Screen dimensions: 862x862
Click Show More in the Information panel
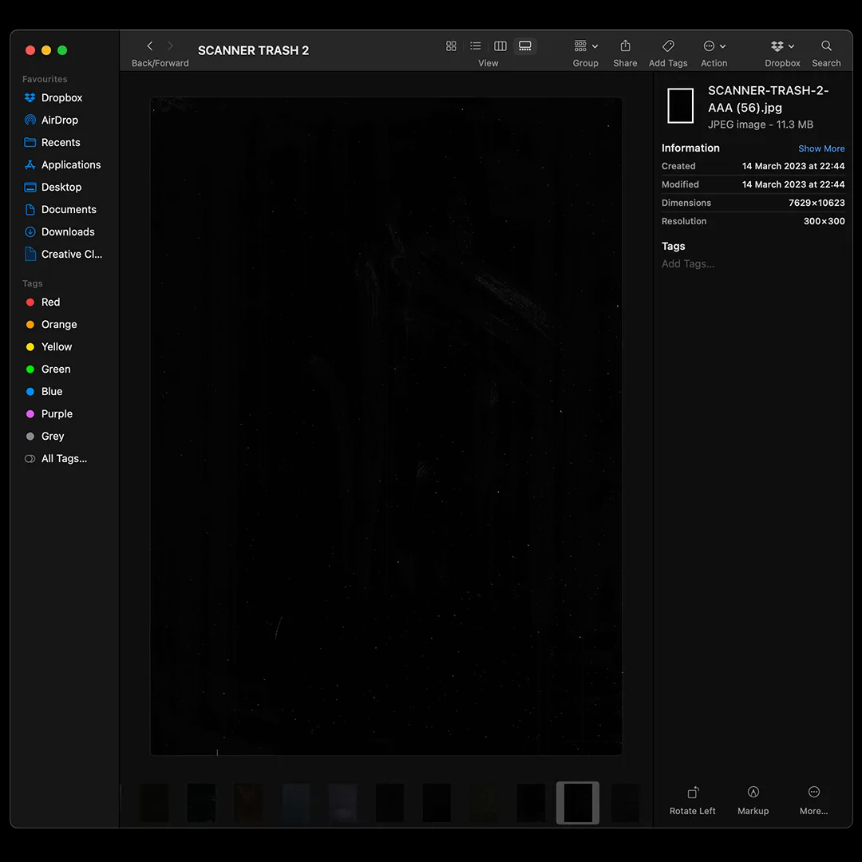pos(821,148)
